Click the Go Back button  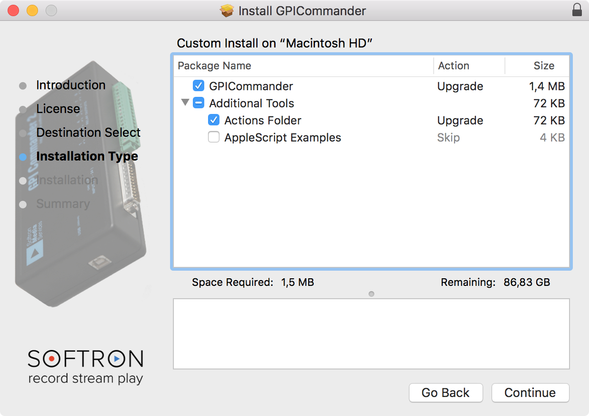click(446, 393)
